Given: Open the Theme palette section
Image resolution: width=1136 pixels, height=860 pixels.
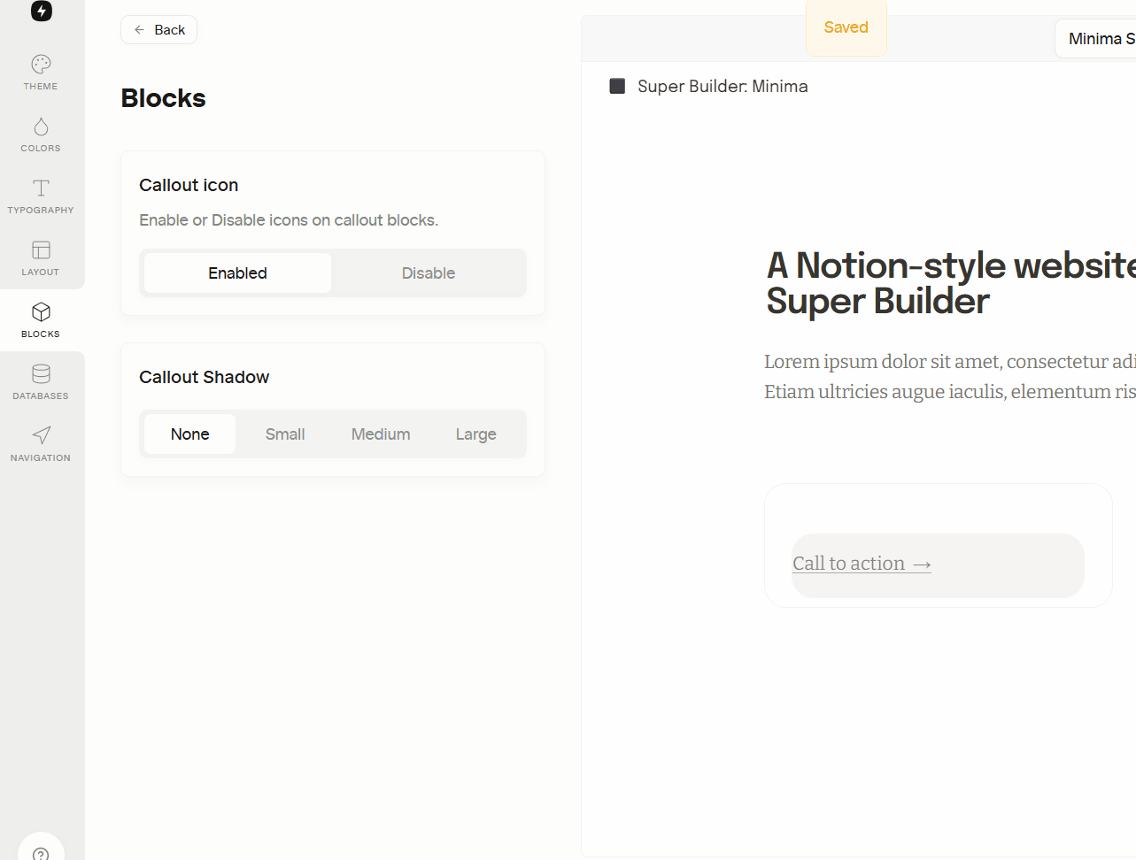Looking at the screenshot, I should (41, 73).
